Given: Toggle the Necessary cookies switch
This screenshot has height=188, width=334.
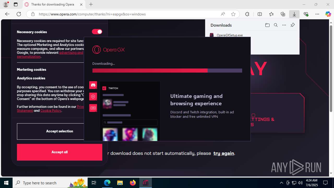Looking at the screenshot, I should tap(97, 32).
